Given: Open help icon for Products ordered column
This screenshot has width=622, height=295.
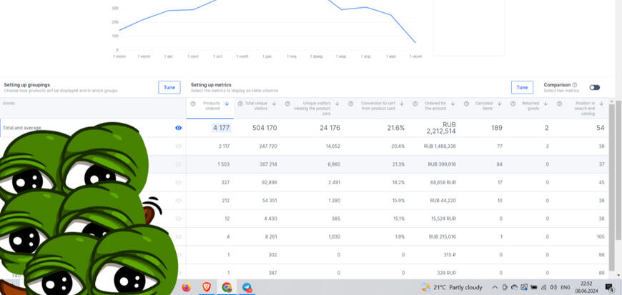Looking at the screenshot, I should pos(193,104).
